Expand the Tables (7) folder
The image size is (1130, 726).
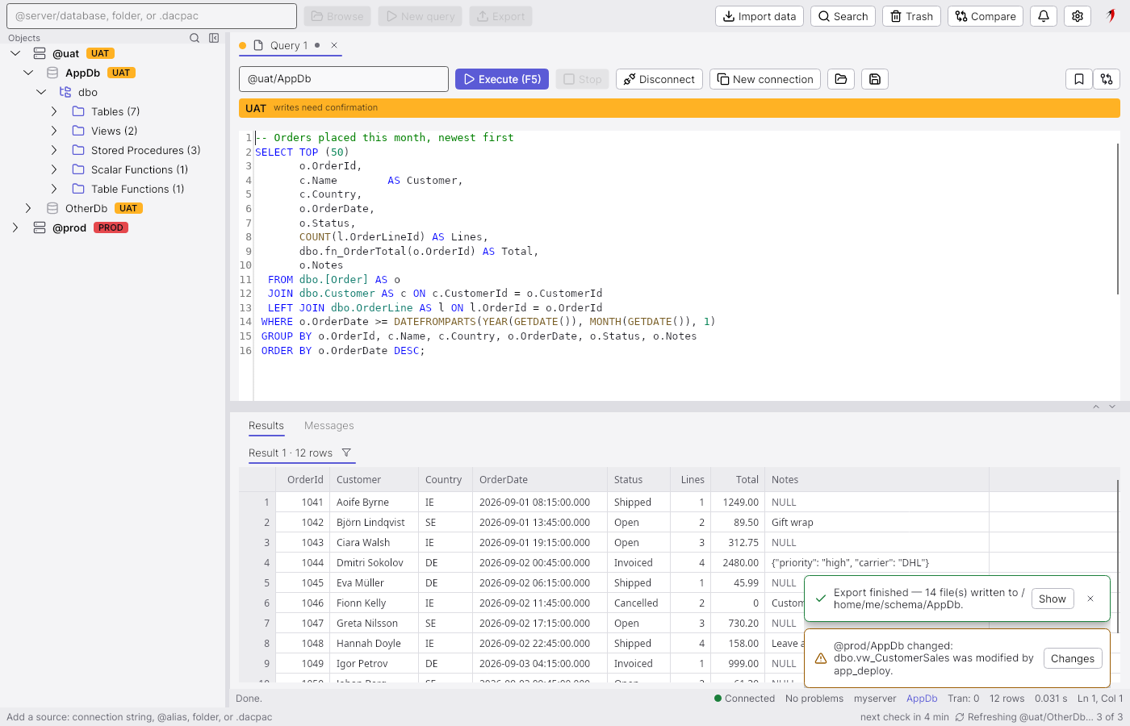(x=54, y=111)
